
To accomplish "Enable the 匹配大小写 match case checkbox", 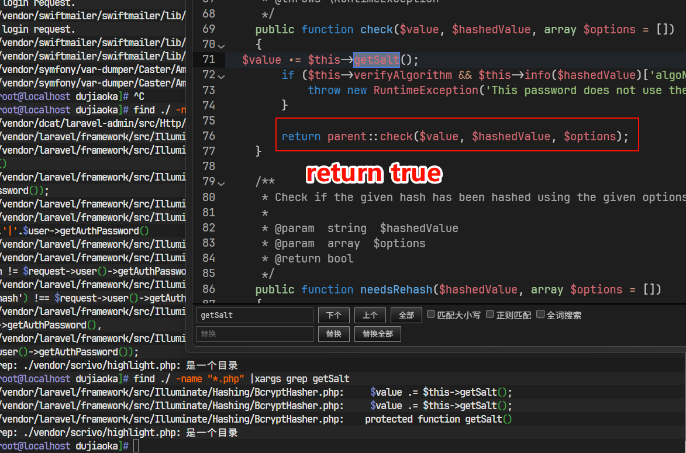I will 431,314.
